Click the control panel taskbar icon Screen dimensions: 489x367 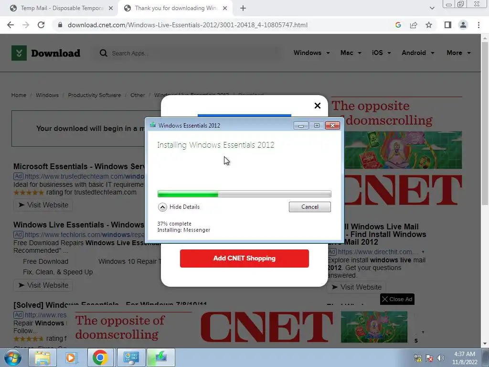(131, 357)
